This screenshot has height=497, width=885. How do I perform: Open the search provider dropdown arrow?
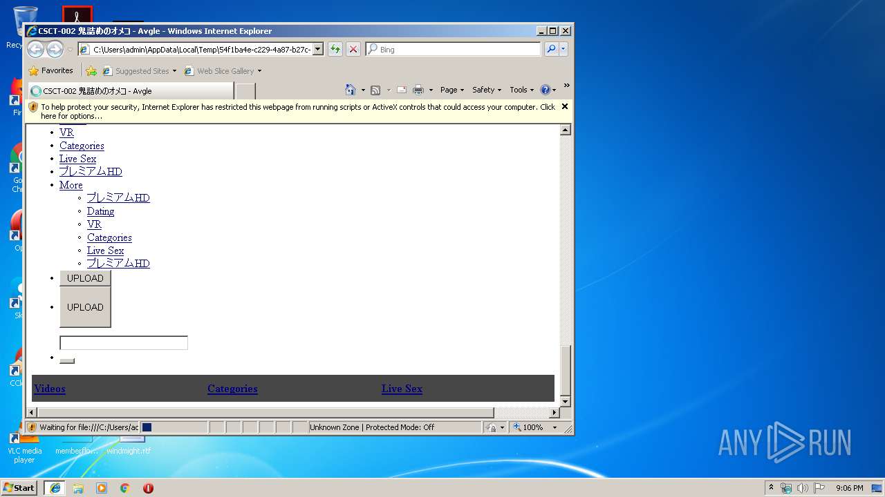click(x=564, y=49)
